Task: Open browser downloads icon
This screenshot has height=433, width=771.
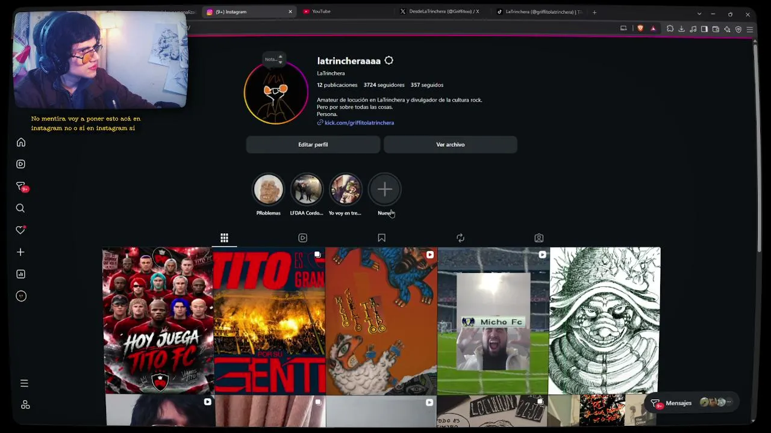Action: coord(681,29)
